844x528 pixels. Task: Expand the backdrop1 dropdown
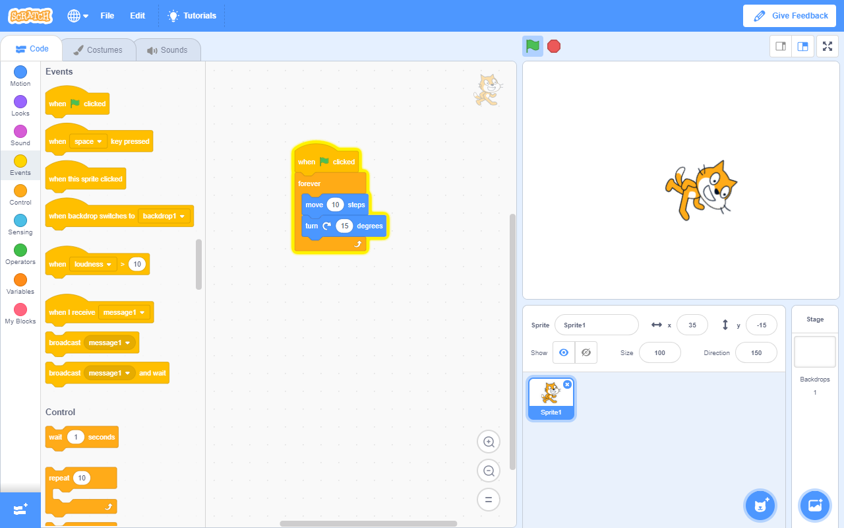pos(164,216)
